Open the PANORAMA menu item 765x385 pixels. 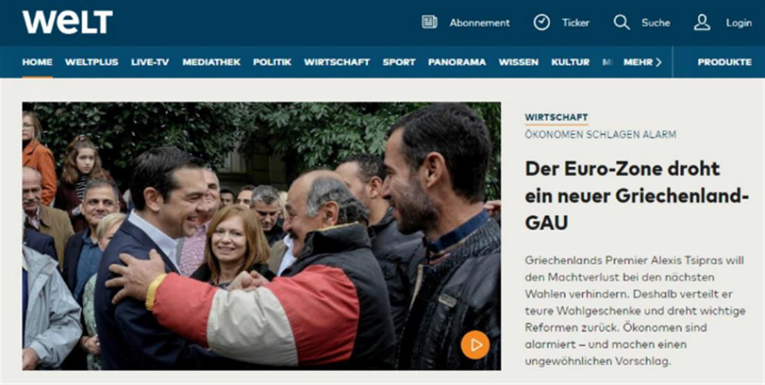pos(457,63)
